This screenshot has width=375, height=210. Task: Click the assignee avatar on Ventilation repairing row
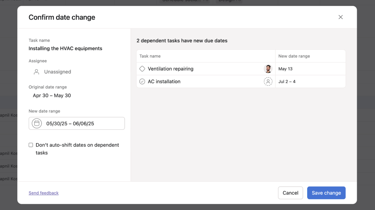tap(268, 69)
